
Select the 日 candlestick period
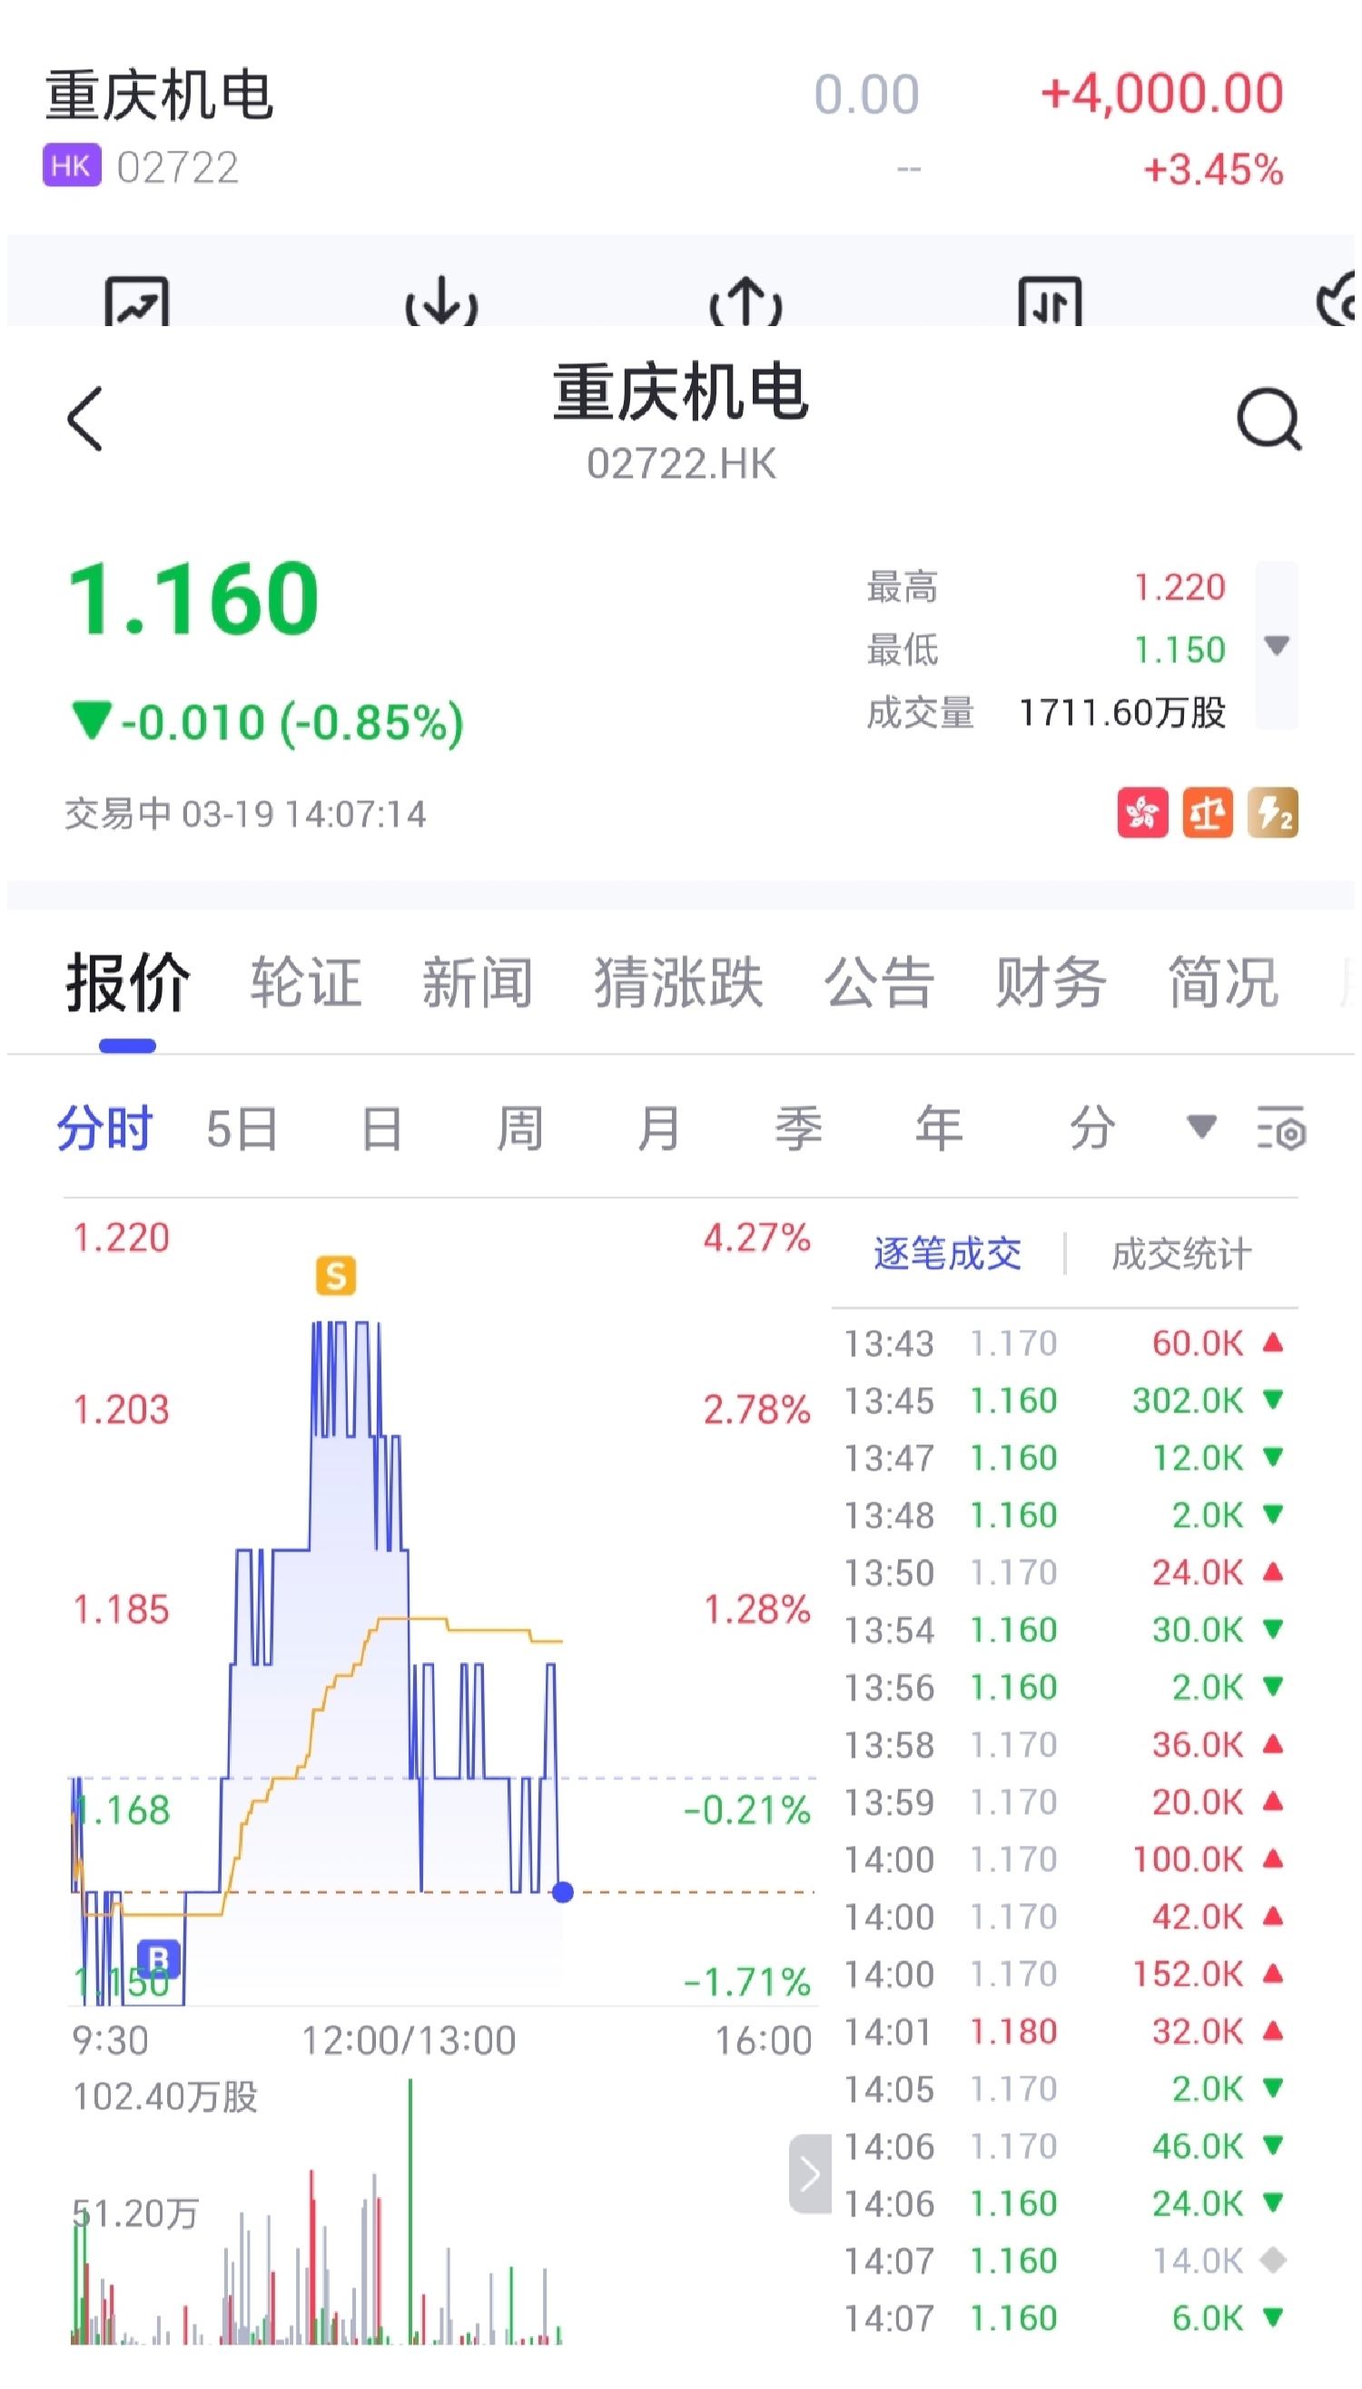coord(381,1127)
